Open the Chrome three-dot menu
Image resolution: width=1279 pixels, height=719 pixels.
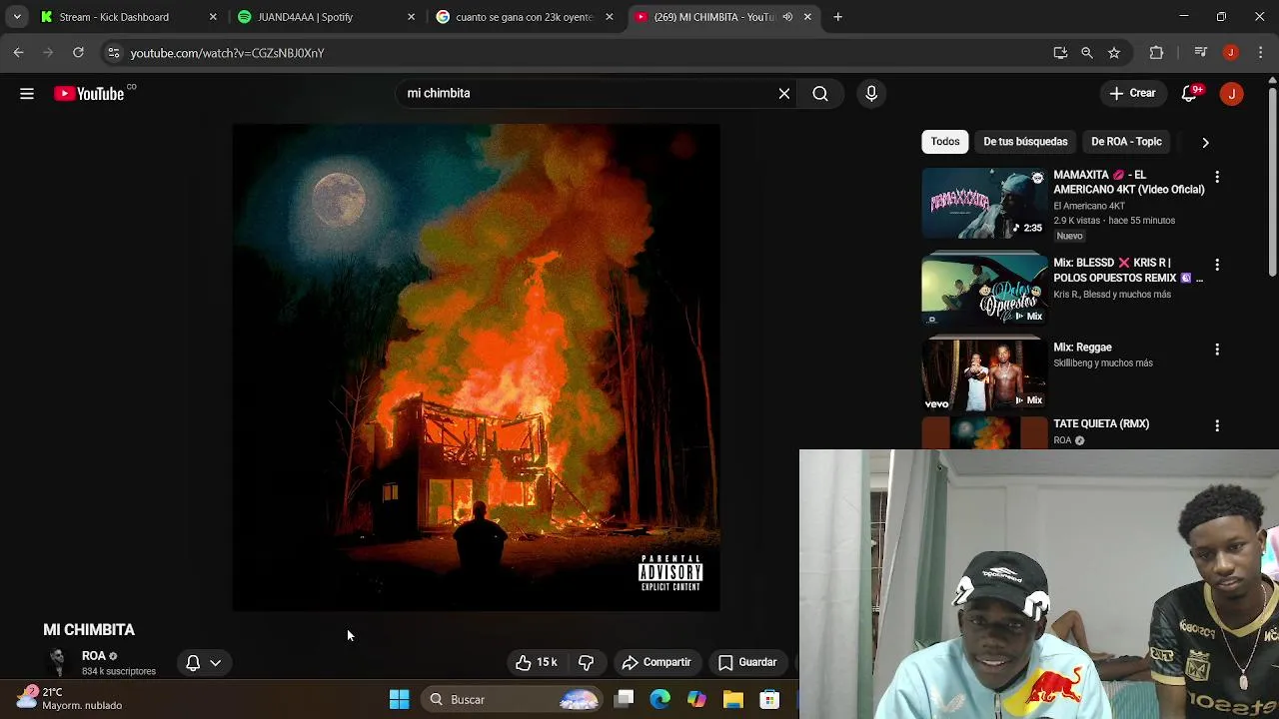(1260, 53)
